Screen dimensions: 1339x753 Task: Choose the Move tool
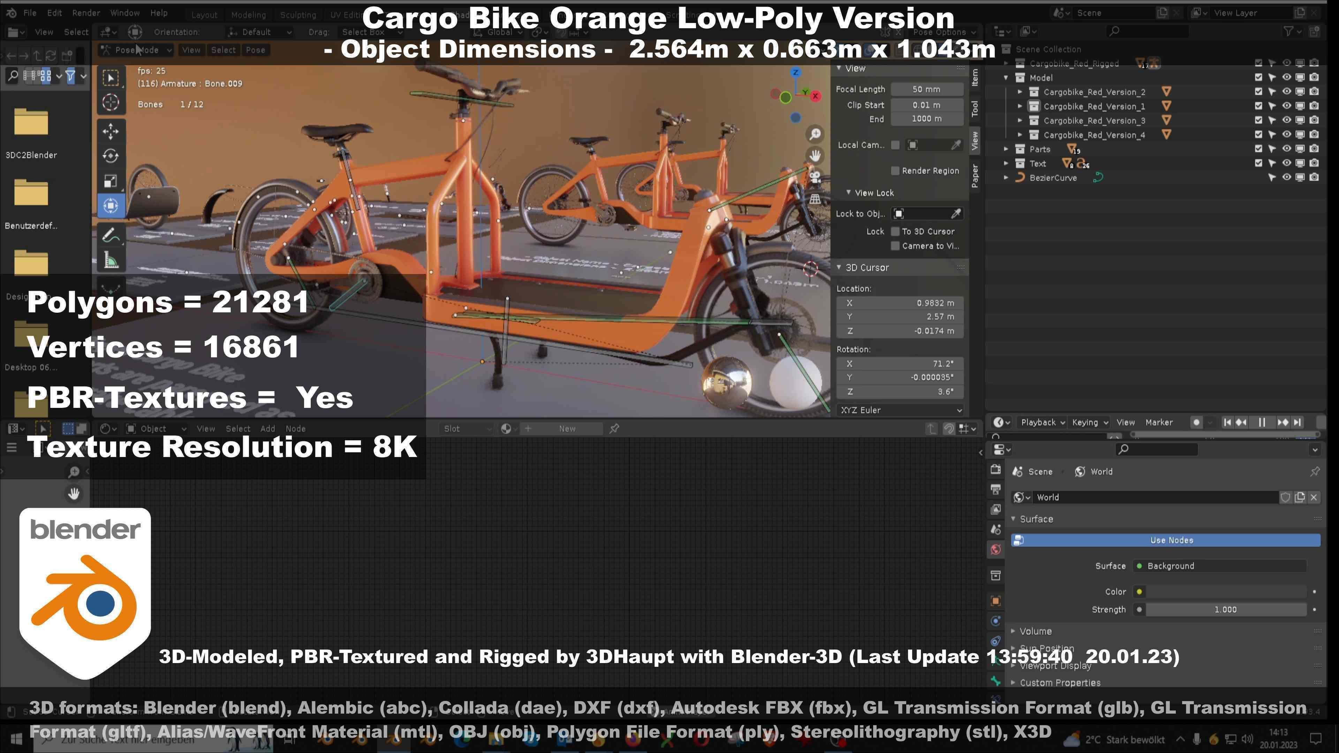click(110, 131)
